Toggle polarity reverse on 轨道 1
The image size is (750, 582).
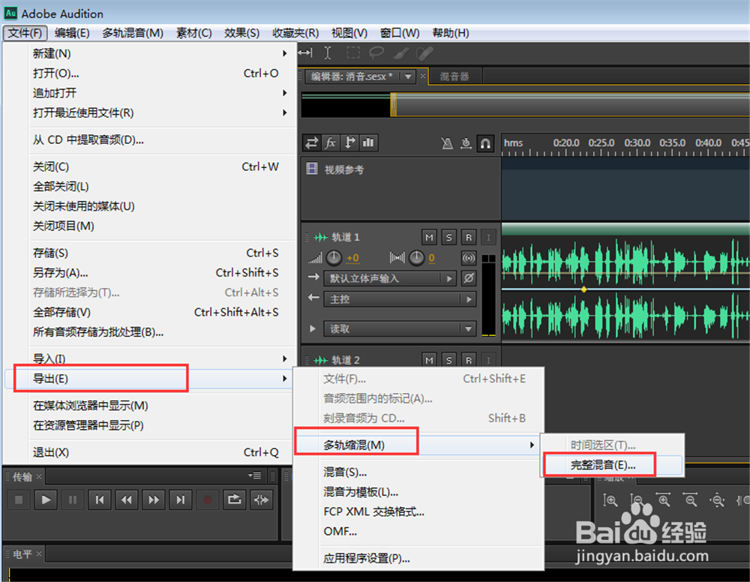pos(469,277)
